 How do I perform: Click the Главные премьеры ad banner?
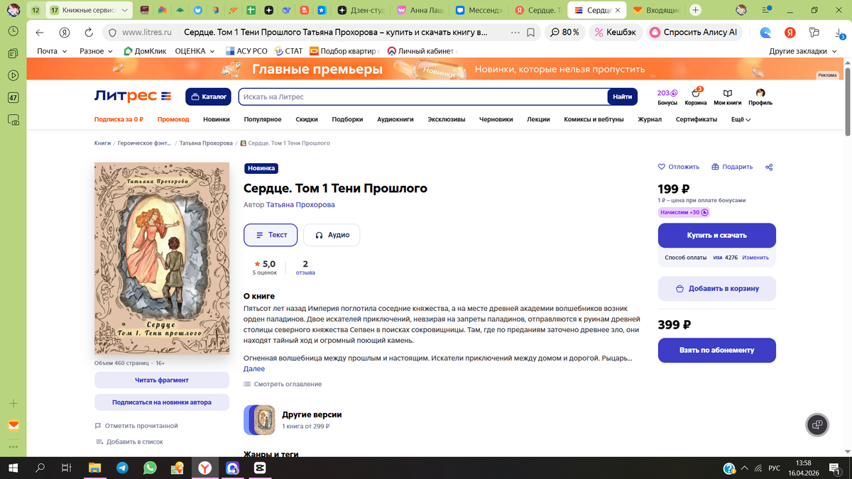[x=433, y=70]
